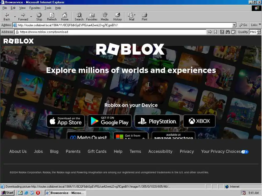Open the Back button history dropdown arrow
The width and height of the screenshot is (262, 196).
(15, 17)
